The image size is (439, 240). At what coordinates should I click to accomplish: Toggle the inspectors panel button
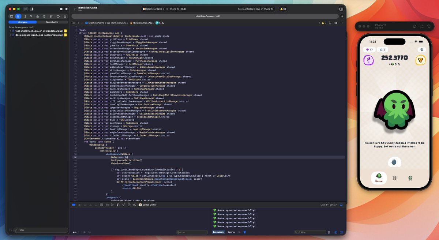[341, 9]
